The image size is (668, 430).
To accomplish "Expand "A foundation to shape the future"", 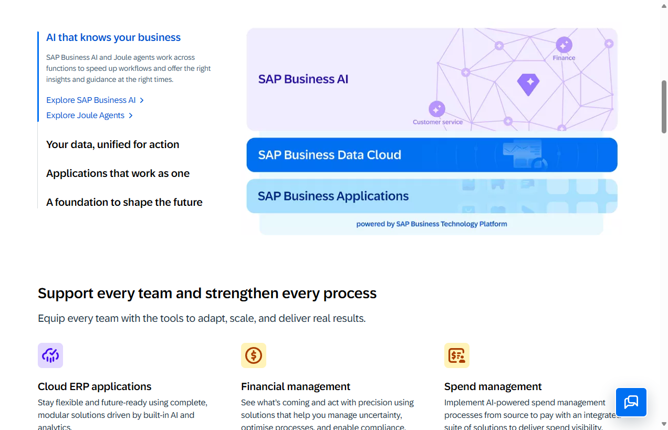I will 124,202.
